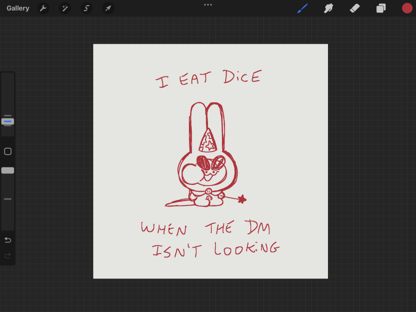Select the Smudge tool
Screen dimensions: 416x312
coord(329,8)
